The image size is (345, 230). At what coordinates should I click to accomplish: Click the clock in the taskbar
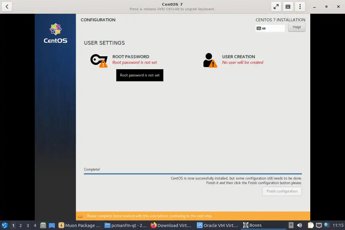[338, 225]
